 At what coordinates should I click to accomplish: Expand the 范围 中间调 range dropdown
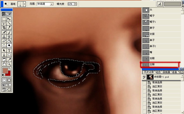(51, 4)
